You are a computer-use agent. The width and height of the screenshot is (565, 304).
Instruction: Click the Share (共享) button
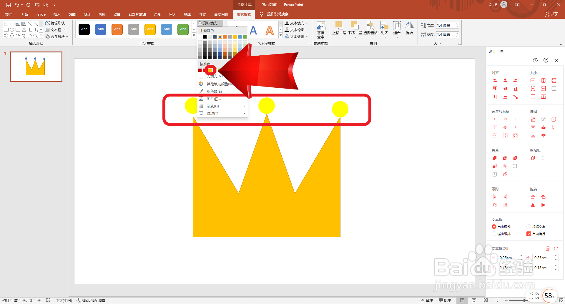point(552,14)
